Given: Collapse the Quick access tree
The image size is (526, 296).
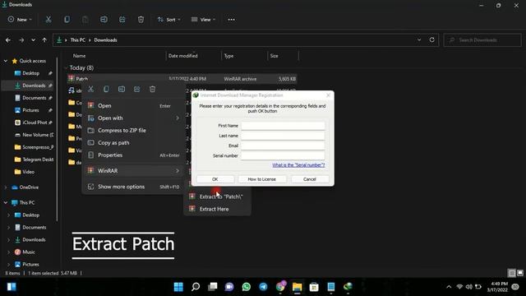Looking at the screenshot, I should click(x=6, y=61).
